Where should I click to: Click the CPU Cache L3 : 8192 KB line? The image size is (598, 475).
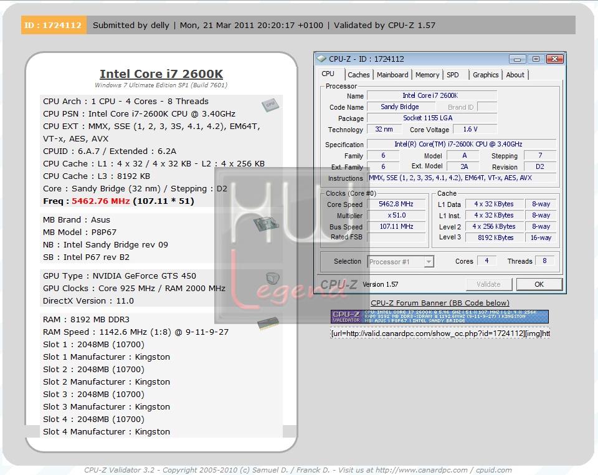click(97, 176)
